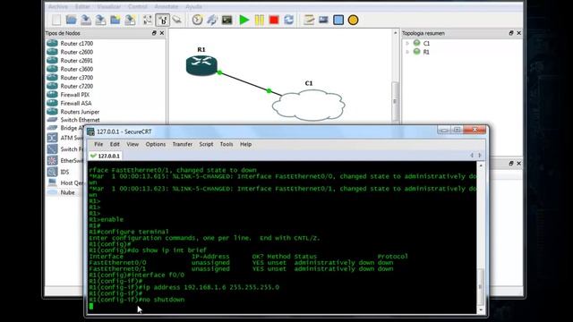Click the new blank project icon in GNS3
573x322 pixels.
[56, 20]
